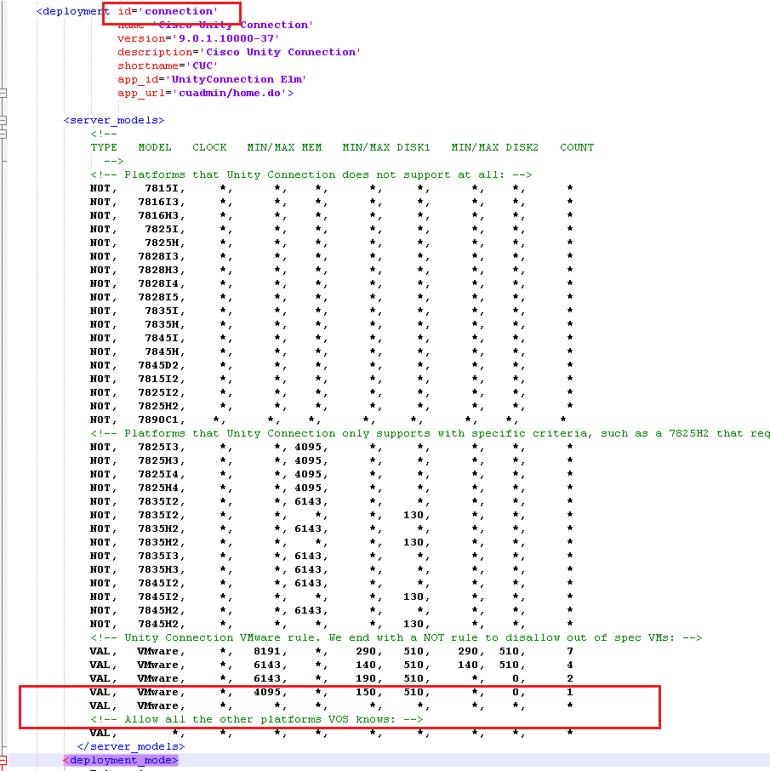Click the 4095 memory value in the VMware row
The width and height of the screenshot is (770, 771).
tap(267, 693)
